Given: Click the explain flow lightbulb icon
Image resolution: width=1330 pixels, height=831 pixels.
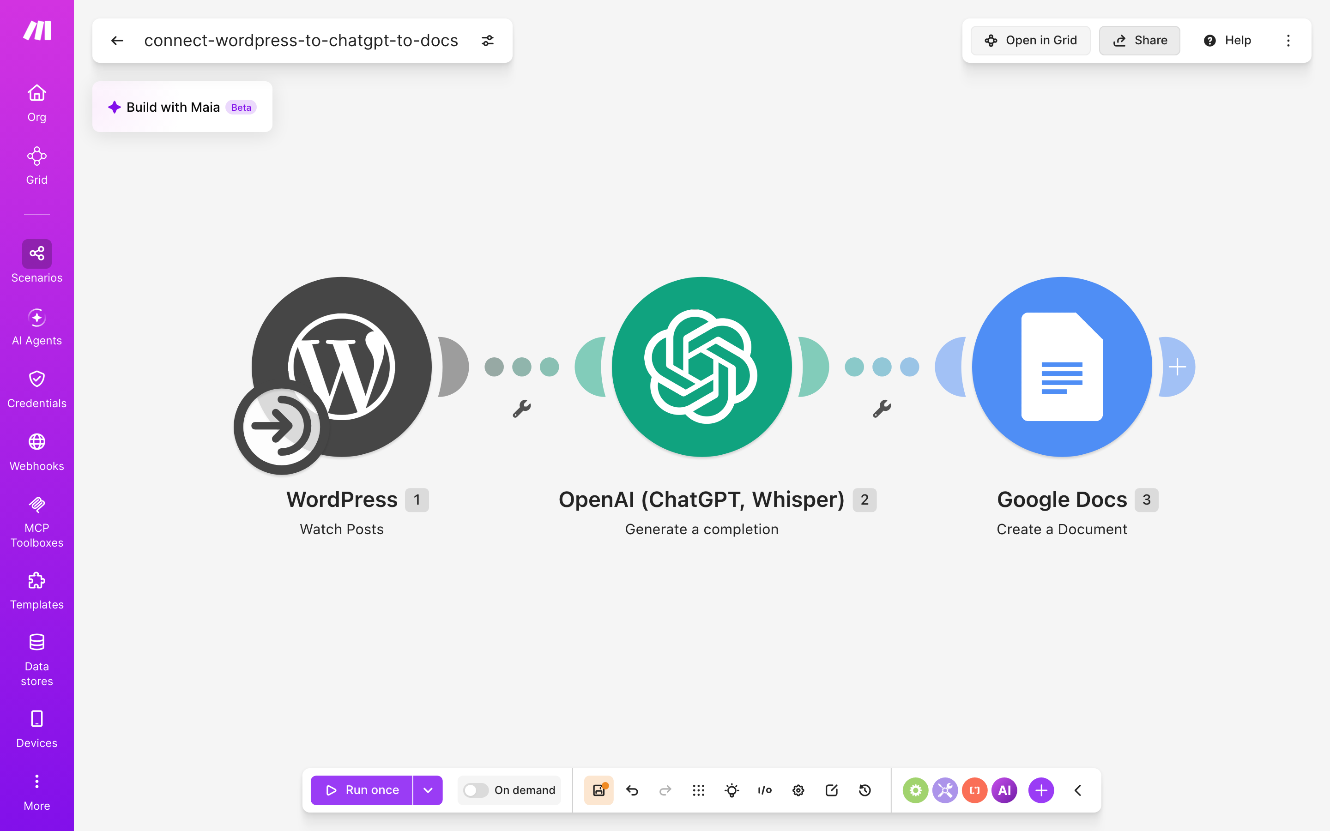Looking at the screenshot, I should (731, 790).
